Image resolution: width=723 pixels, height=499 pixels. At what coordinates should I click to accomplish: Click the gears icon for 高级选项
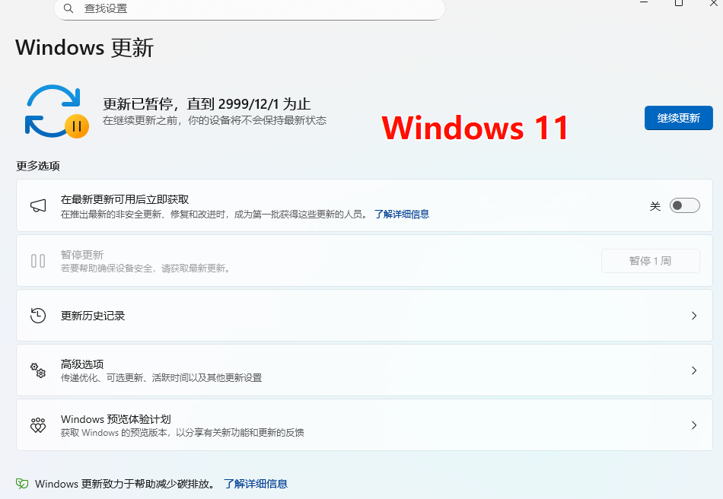pyautogui.click(x=38, y=370)
